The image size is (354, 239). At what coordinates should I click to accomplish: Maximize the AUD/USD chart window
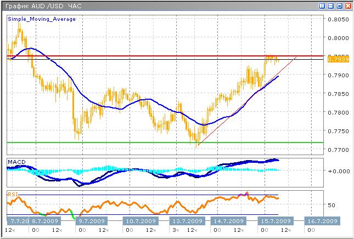pyautogui.click(x=339, y=6)
